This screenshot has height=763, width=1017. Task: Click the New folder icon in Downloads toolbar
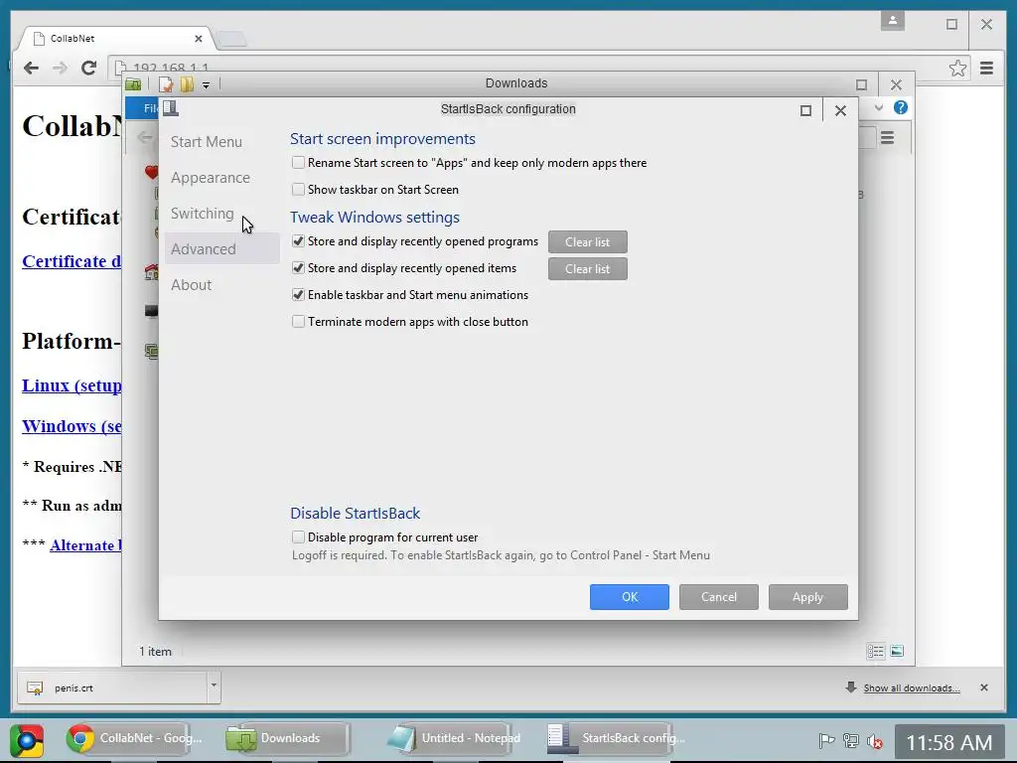coord(187,84)
